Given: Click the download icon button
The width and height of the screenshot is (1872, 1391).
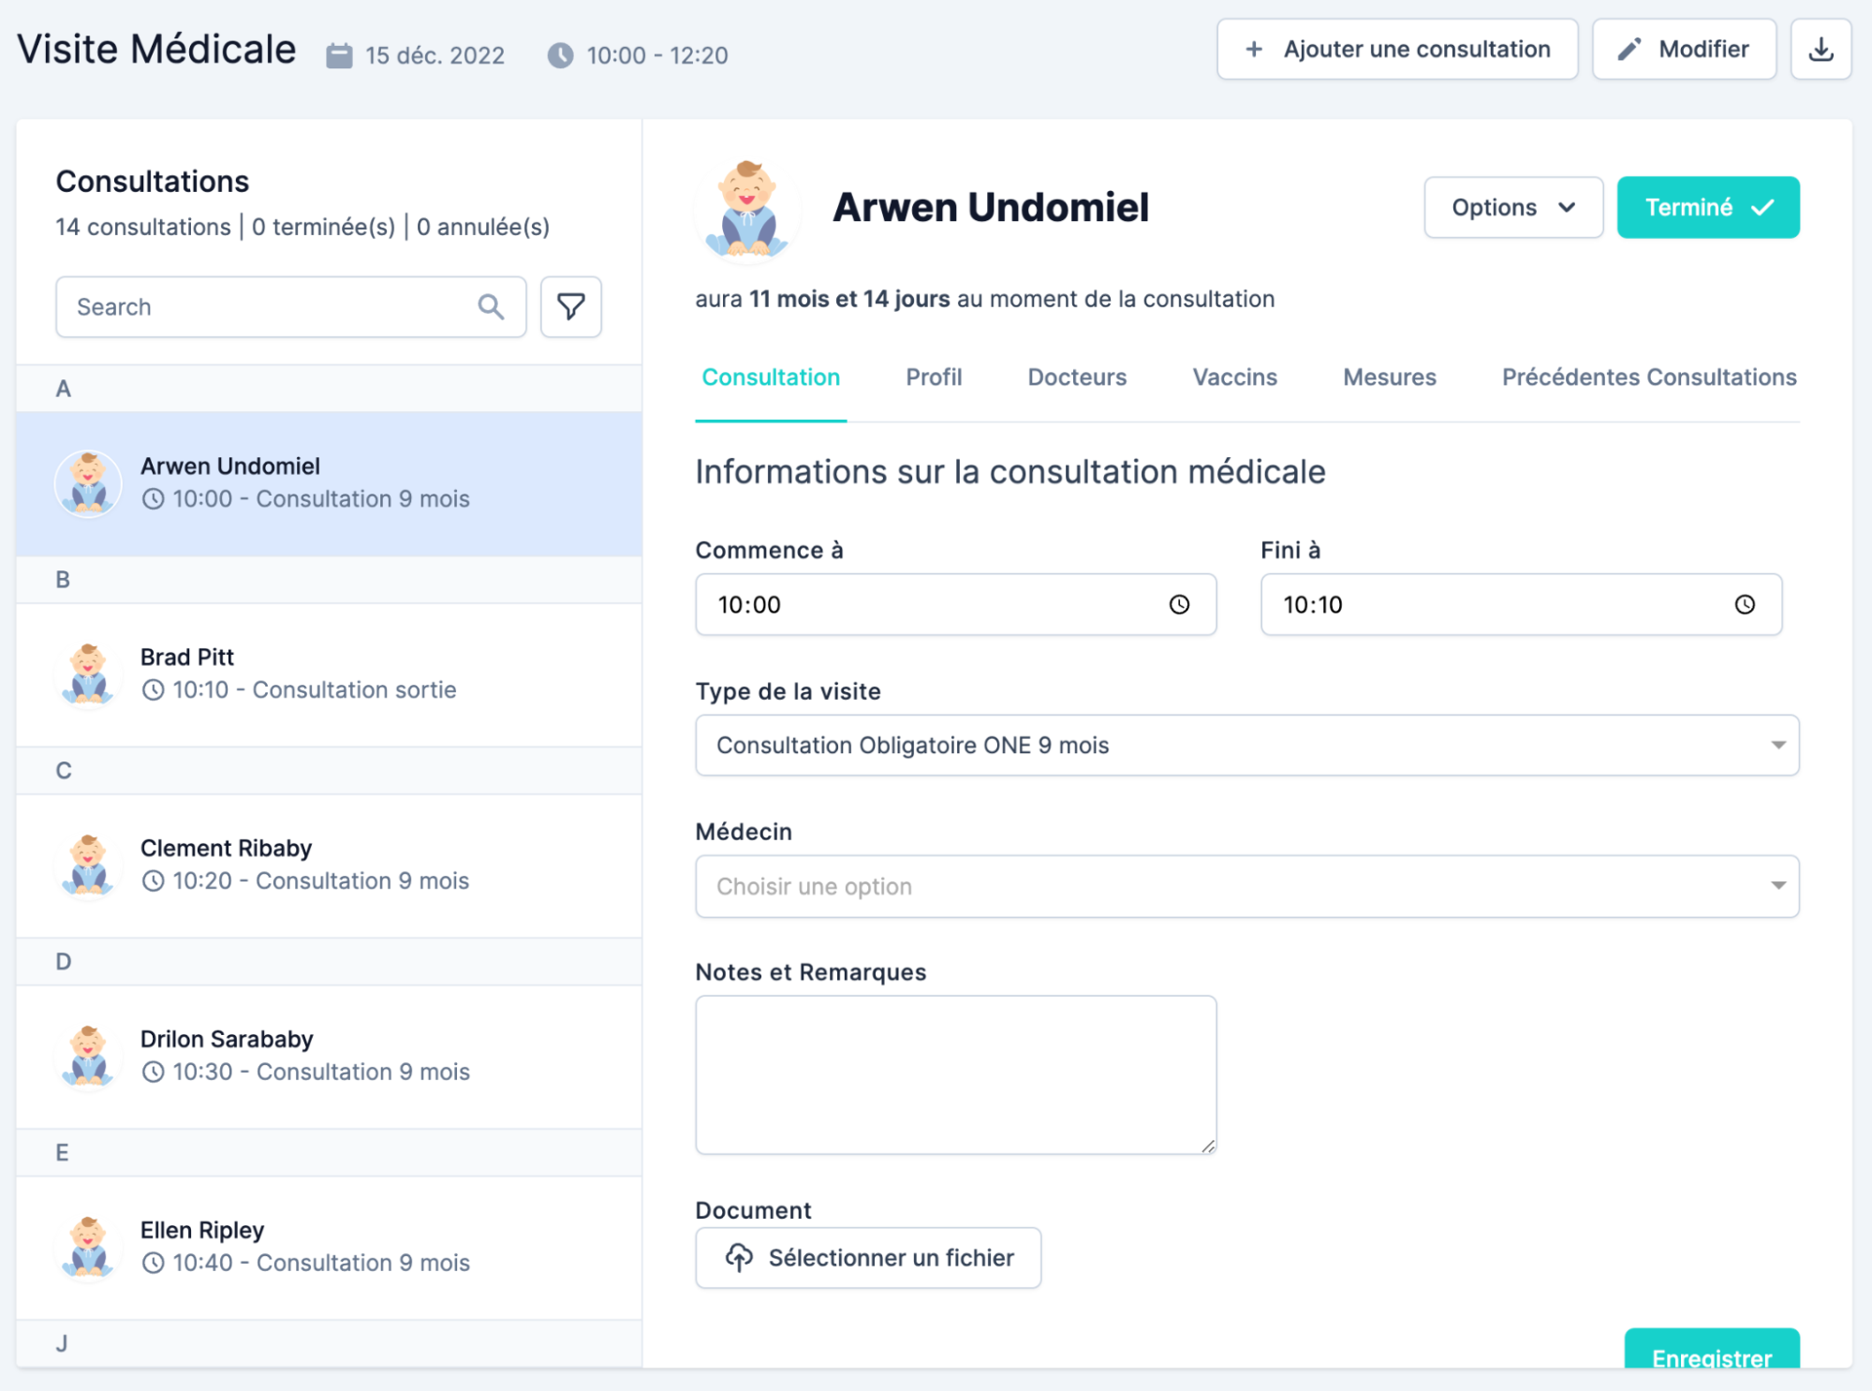Looking at the screenshot, I should pos(1820,50).
